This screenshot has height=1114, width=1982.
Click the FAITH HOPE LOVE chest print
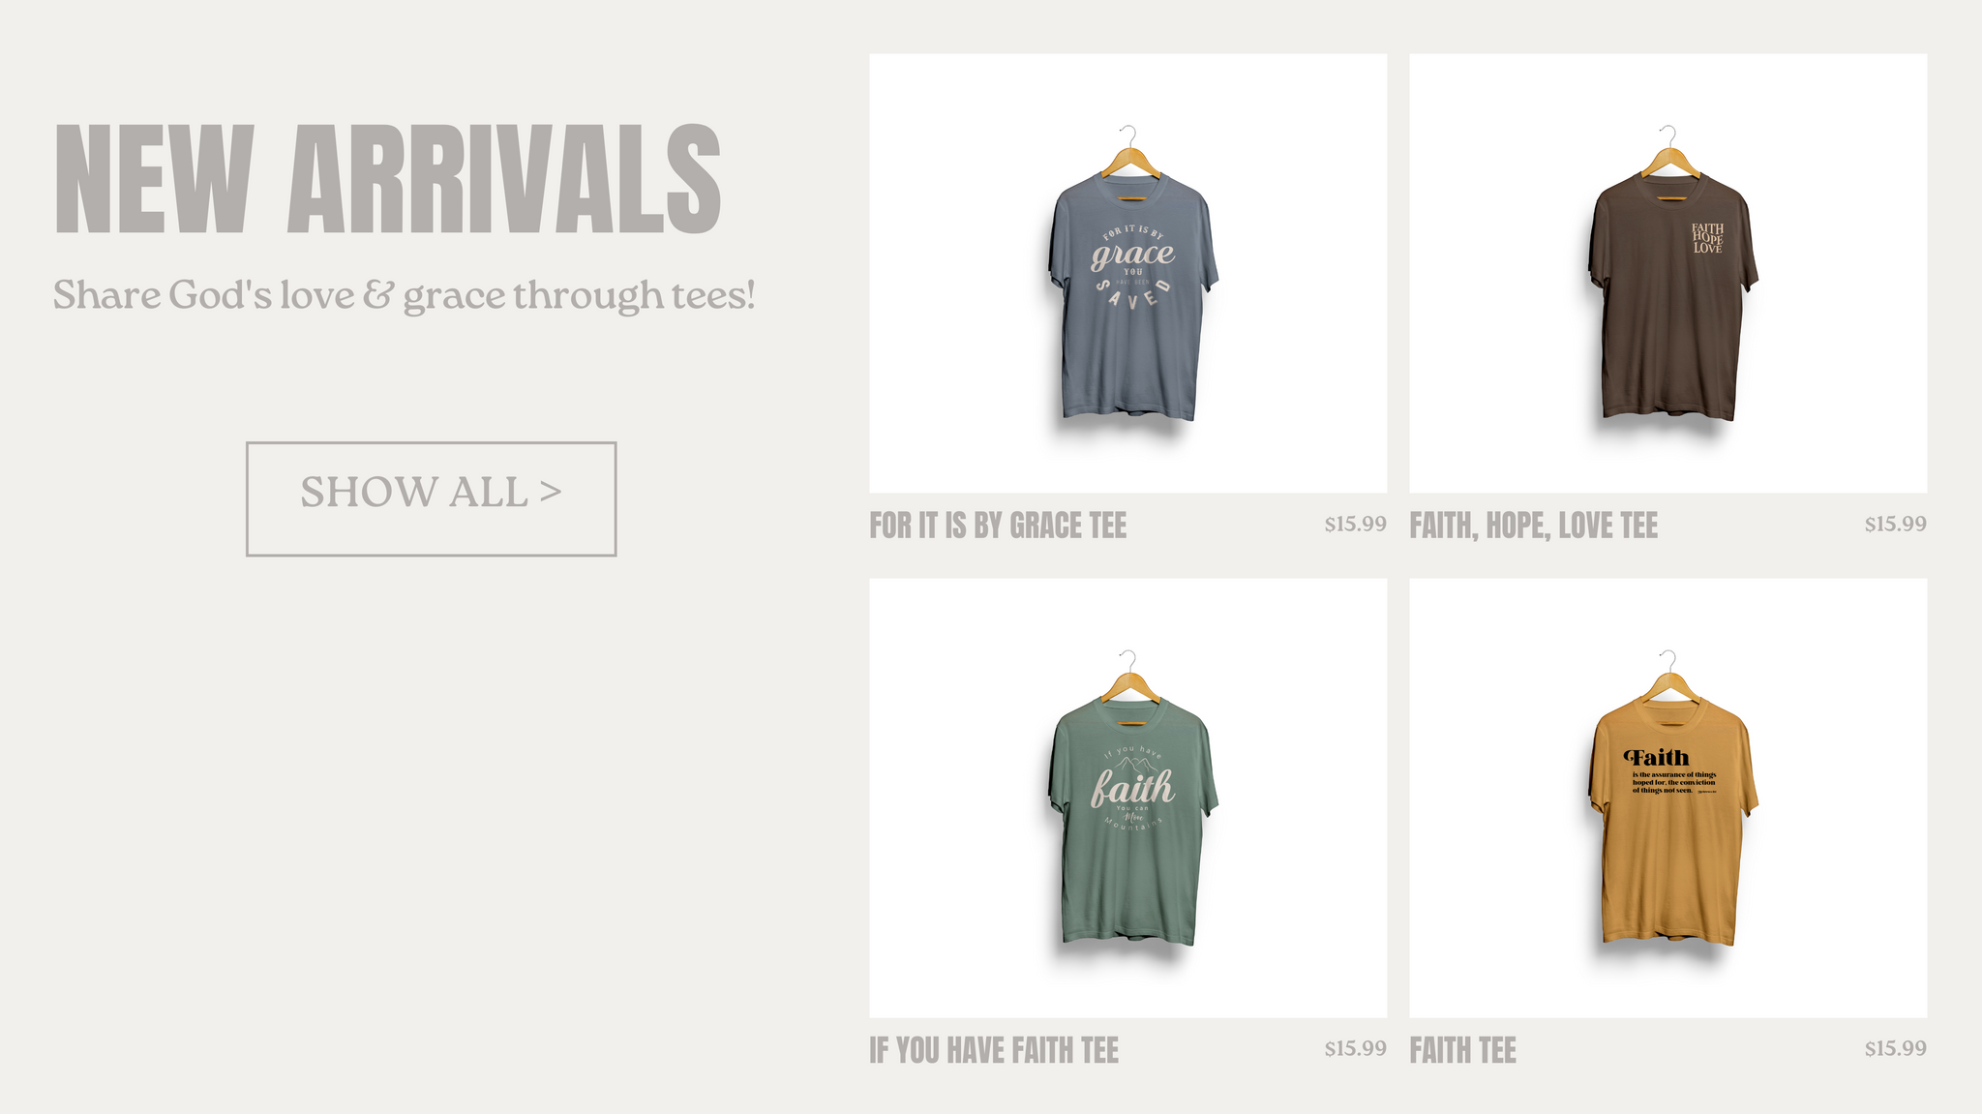1707,238
